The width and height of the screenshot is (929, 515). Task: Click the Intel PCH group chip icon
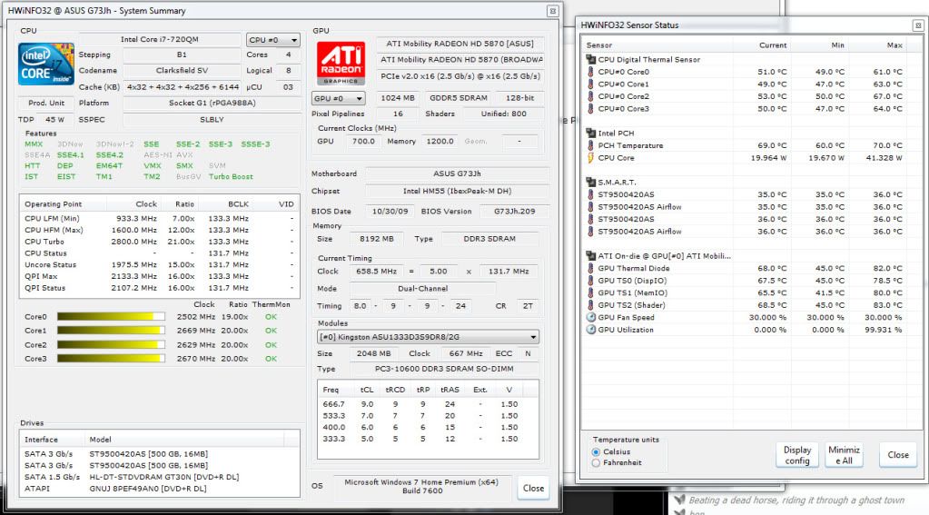coord(590,133)
